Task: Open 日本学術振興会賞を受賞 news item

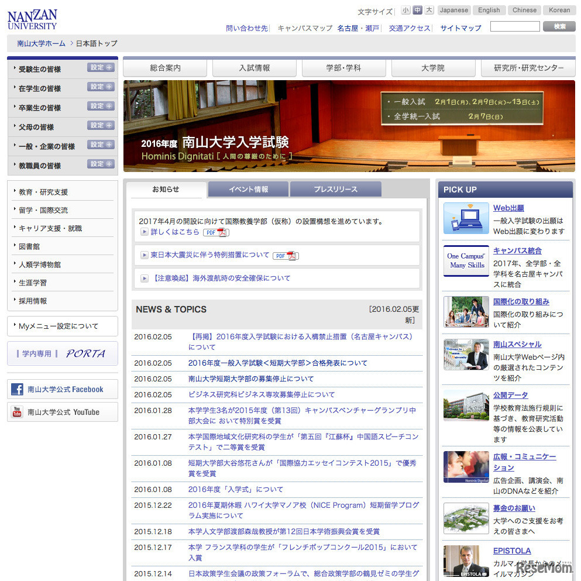Action: [x=284, y=532]
